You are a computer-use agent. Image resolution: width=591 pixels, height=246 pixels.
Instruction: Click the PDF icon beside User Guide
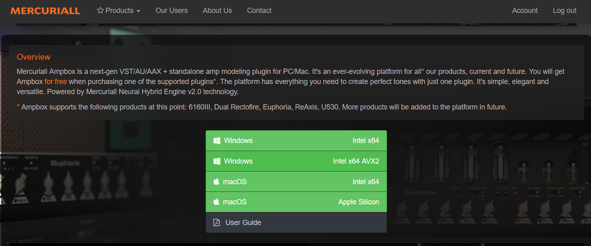coord(216,223)
